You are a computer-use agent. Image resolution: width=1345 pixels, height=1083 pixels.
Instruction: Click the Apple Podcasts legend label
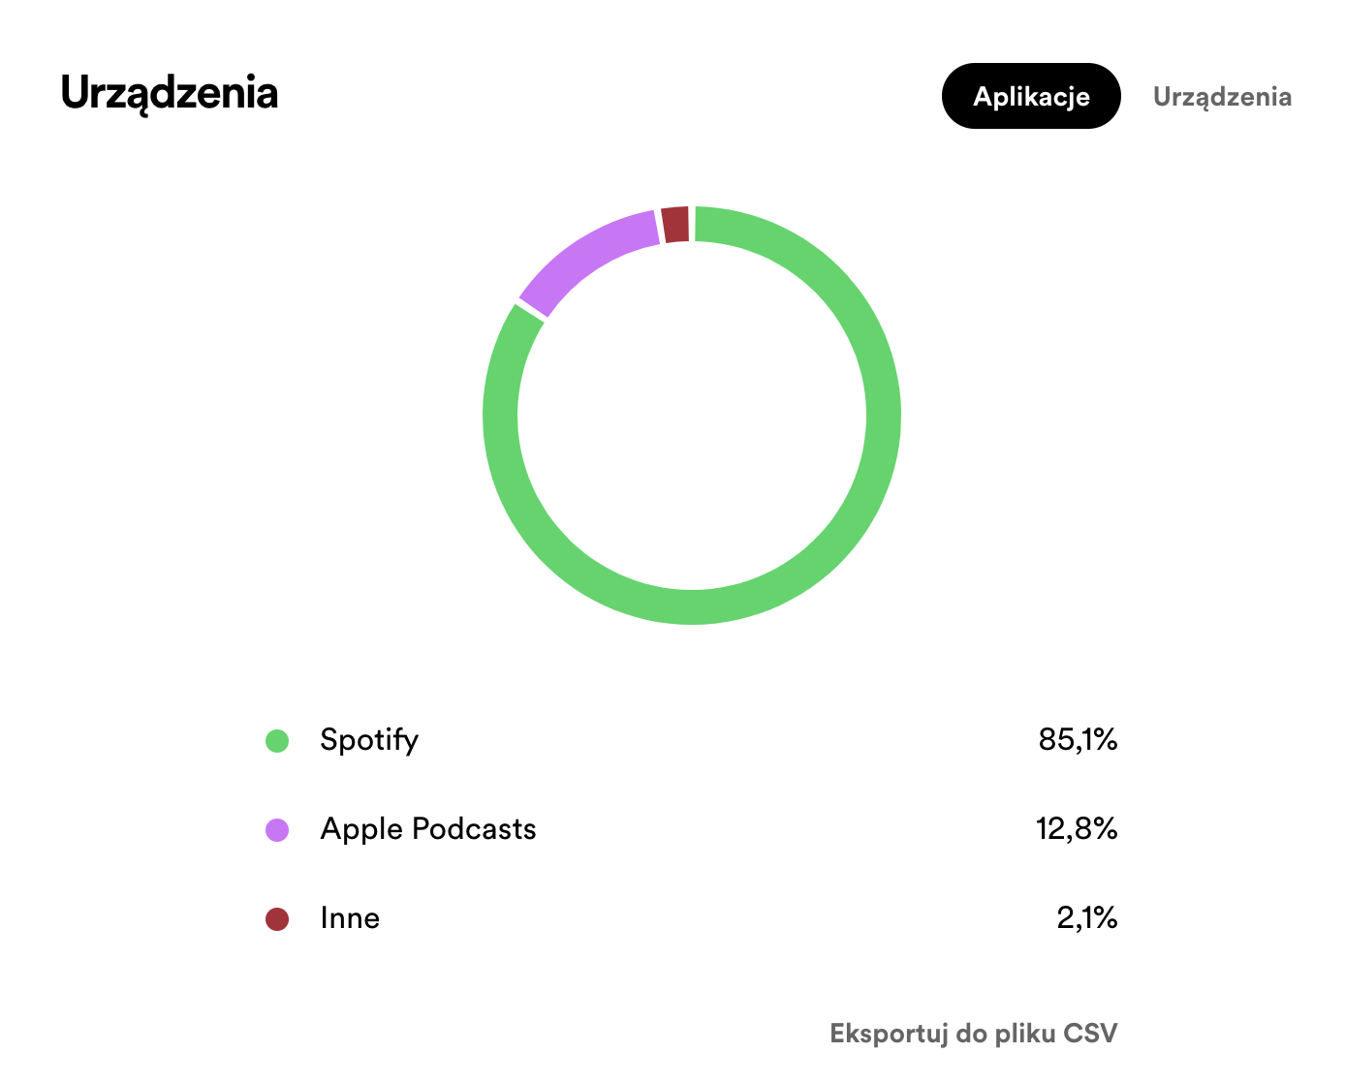pos(428,829)
